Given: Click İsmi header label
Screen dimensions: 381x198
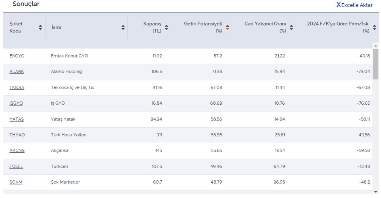Looking at the screenshot, I should click(56, 27).
